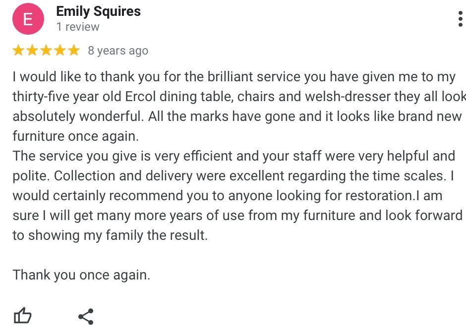Screen dimensions: 466x335
Task: Open the three-dot more options menu
Action: (461, 18)
